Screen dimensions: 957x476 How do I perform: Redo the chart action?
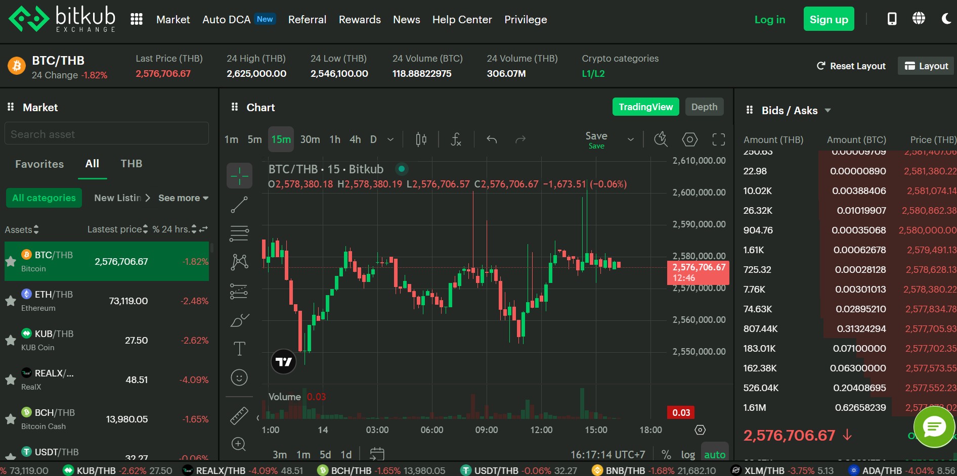[x=520, y=139]
